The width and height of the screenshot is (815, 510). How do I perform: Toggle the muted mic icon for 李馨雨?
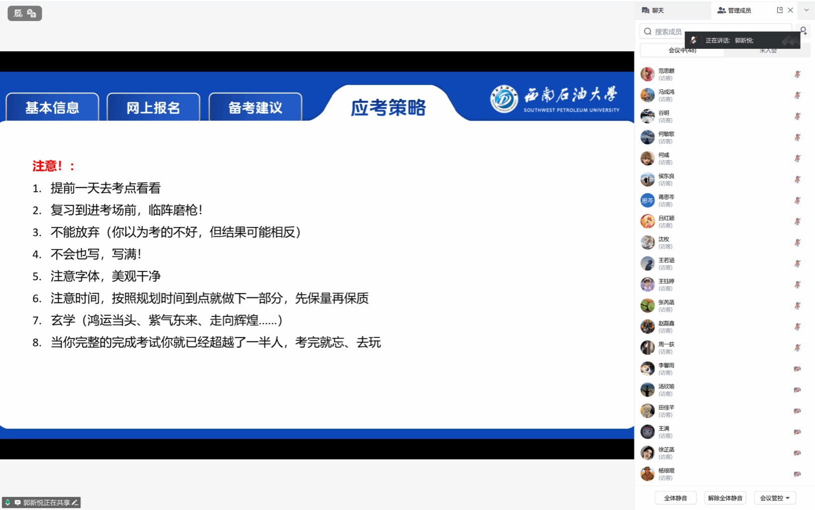(x=797, y=369)
